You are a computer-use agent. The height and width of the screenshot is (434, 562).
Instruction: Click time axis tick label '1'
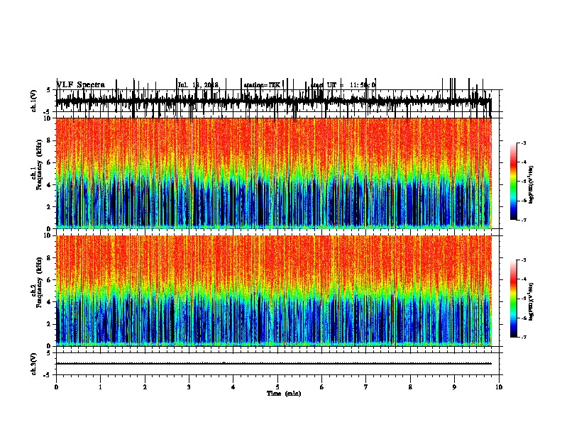click(x=100, y=386)
